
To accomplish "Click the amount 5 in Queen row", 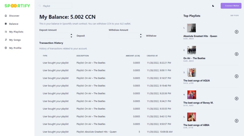I will coord(139,132).
